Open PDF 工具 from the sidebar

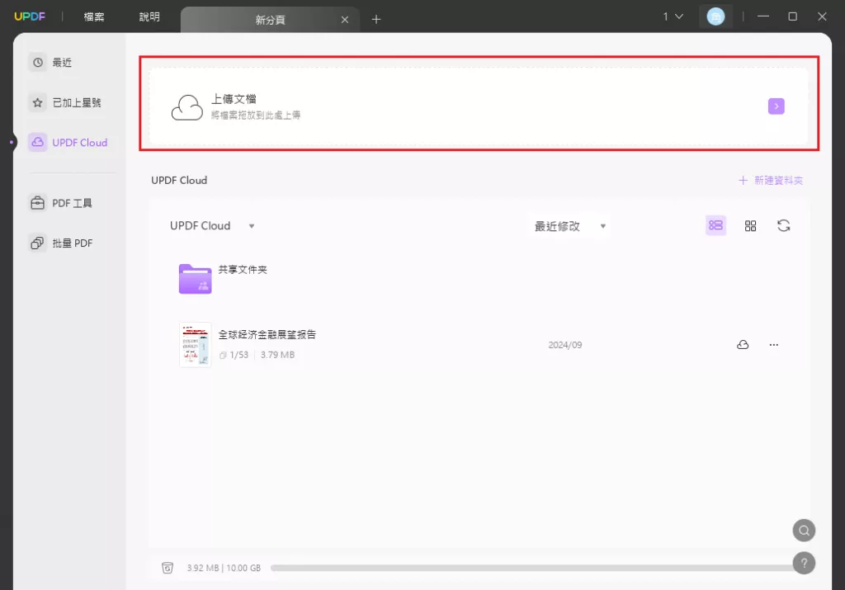(x=60, y=203)
